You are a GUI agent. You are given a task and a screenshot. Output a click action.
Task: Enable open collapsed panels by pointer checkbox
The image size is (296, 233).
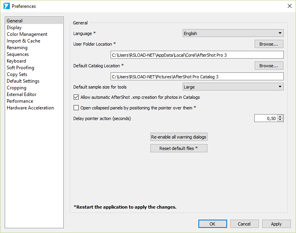(76, 107)
